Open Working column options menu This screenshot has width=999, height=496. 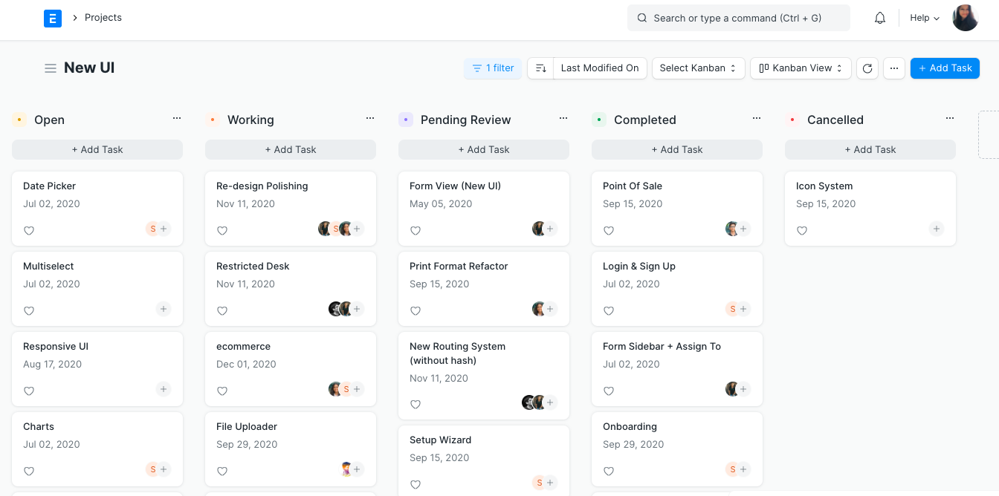370,119
